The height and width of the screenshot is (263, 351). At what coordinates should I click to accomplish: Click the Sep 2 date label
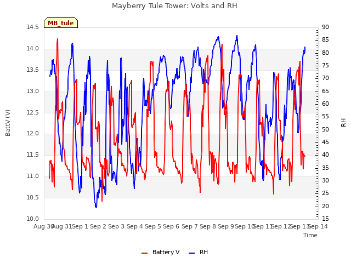point(98,226)
